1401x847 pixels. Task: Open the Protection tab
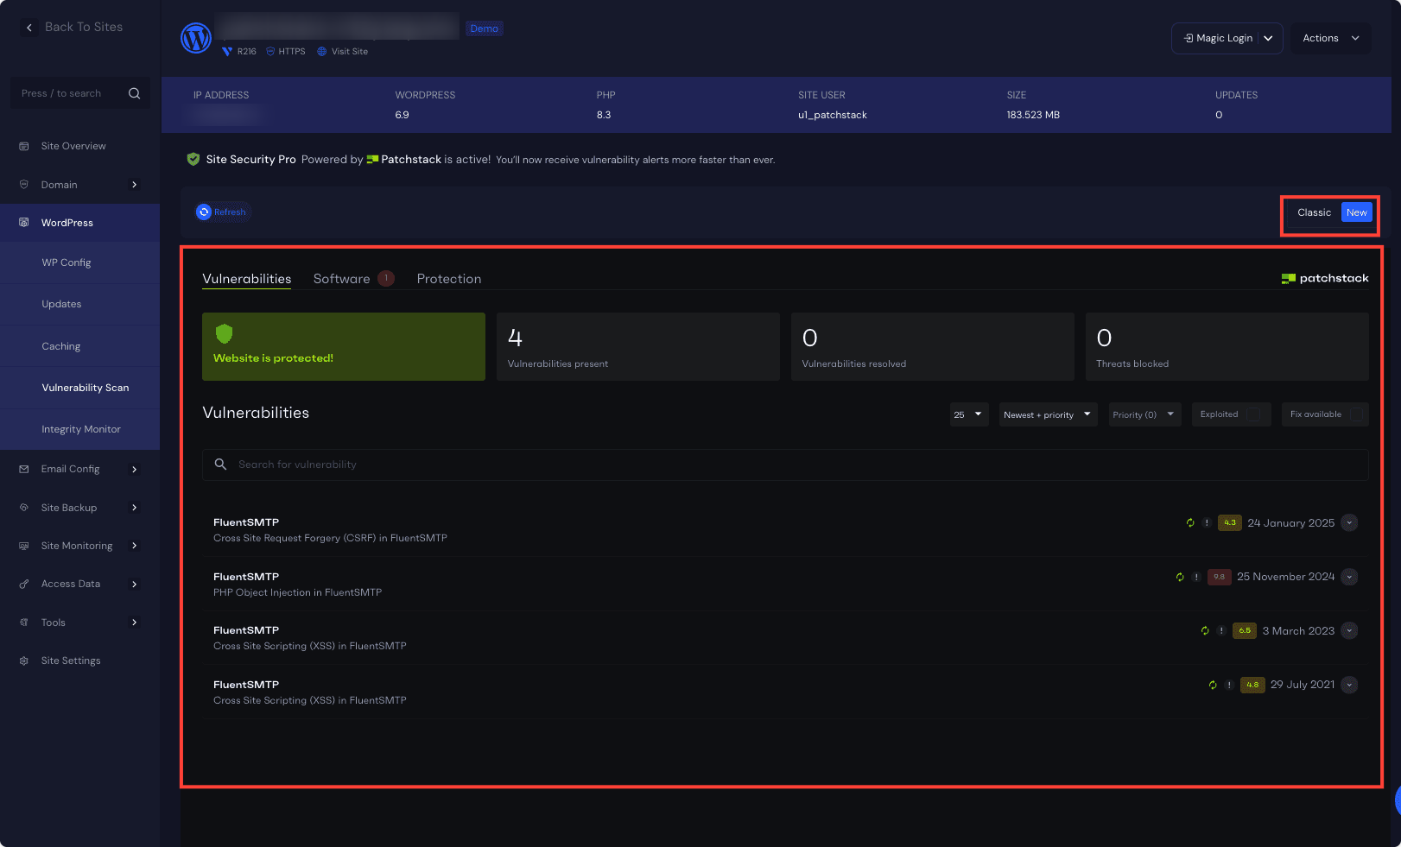coord(448,279)
